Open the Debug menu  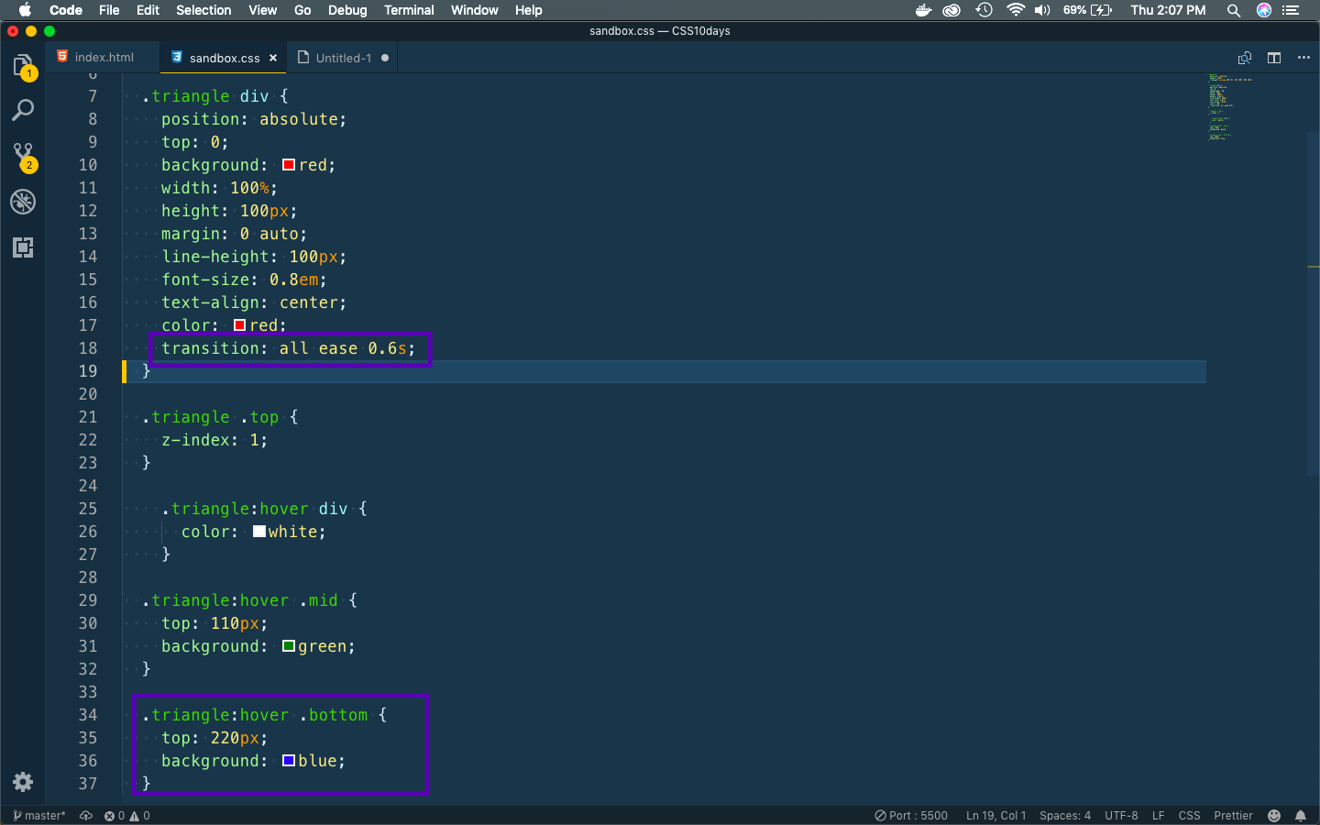pos(347,10)
